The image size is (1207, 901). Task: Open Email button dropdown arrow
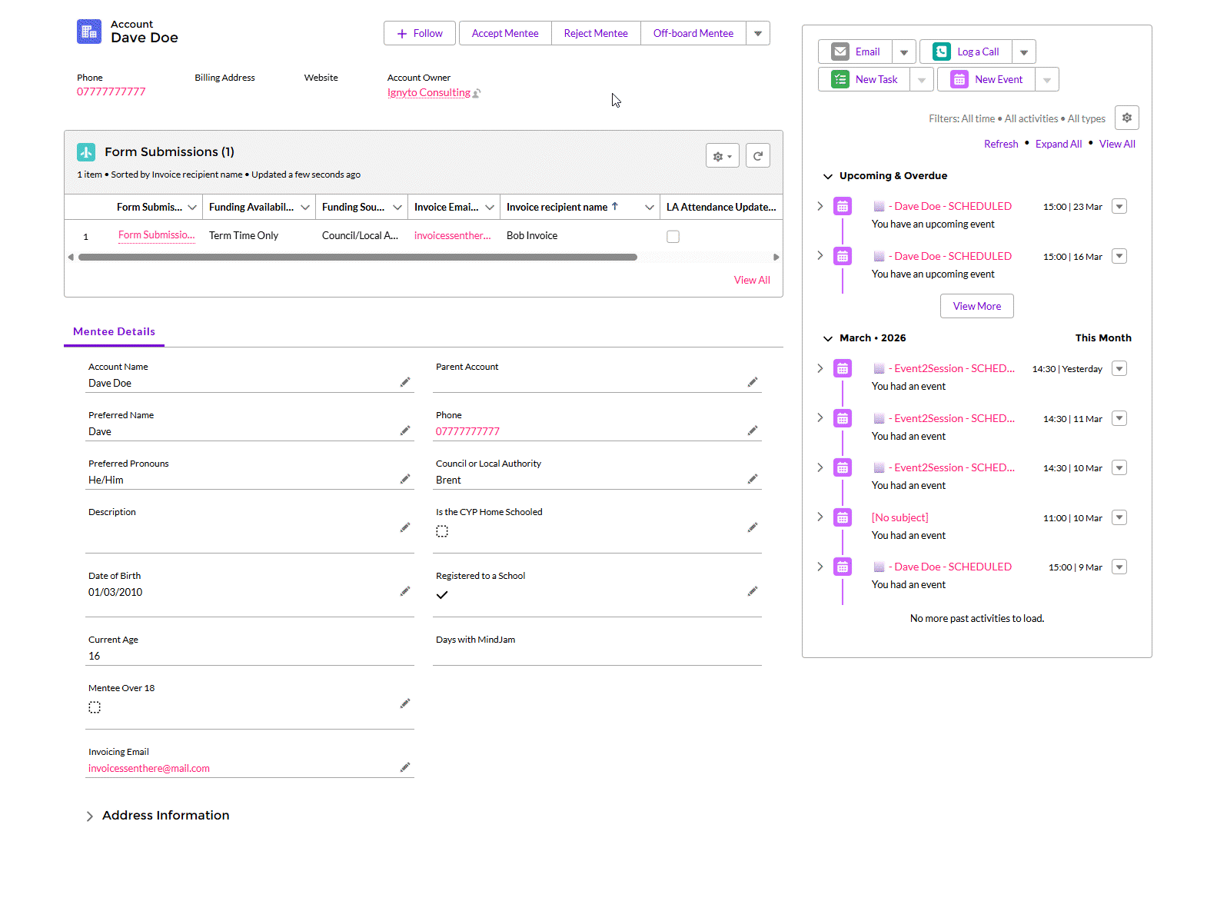pyautogui.click(x=904, y=52)
